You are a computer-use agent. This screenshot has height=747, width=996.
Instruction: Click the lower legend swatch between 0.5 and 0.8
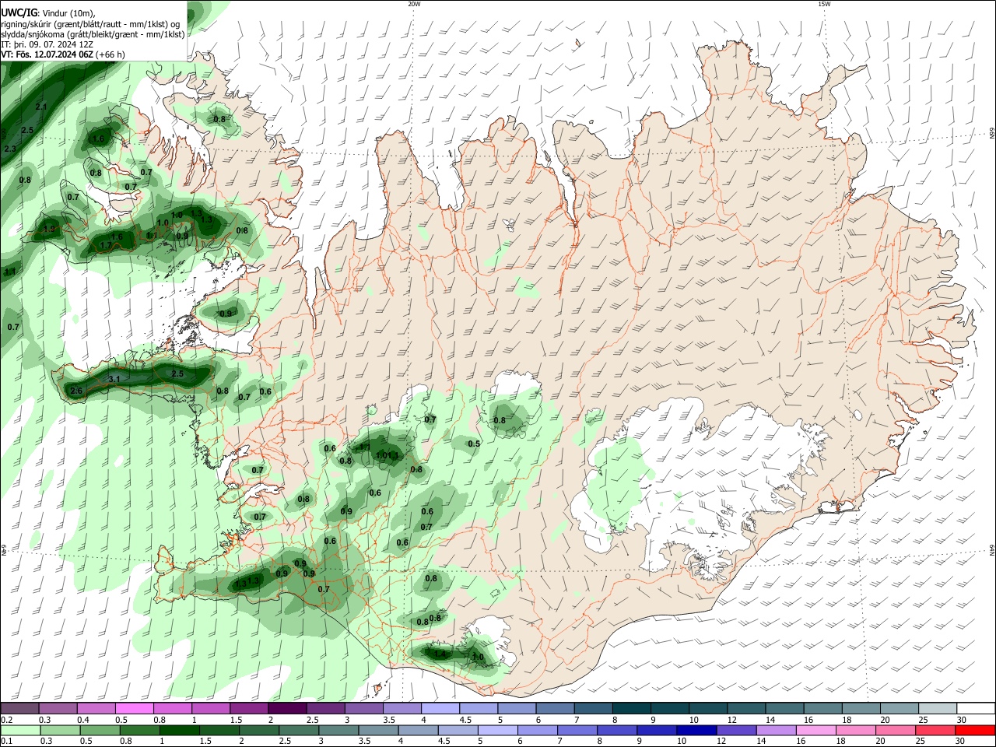(100, 730)
